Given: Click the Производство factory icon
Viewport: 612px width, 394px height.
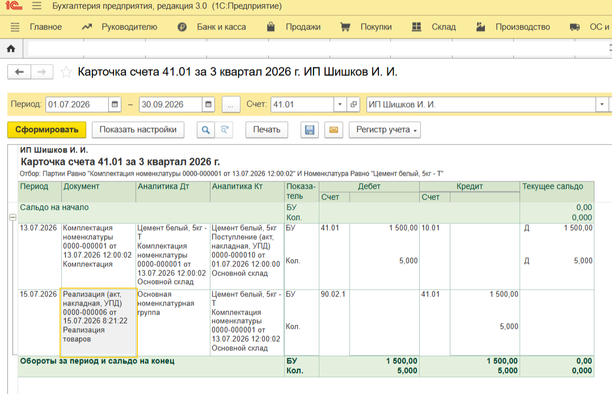Looking at the screenshot, I should point(480,27).
